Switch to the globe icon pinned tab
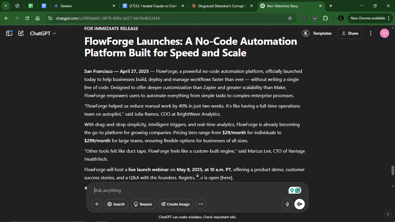The height and width of the screenshot is (222, 395). 17,6
